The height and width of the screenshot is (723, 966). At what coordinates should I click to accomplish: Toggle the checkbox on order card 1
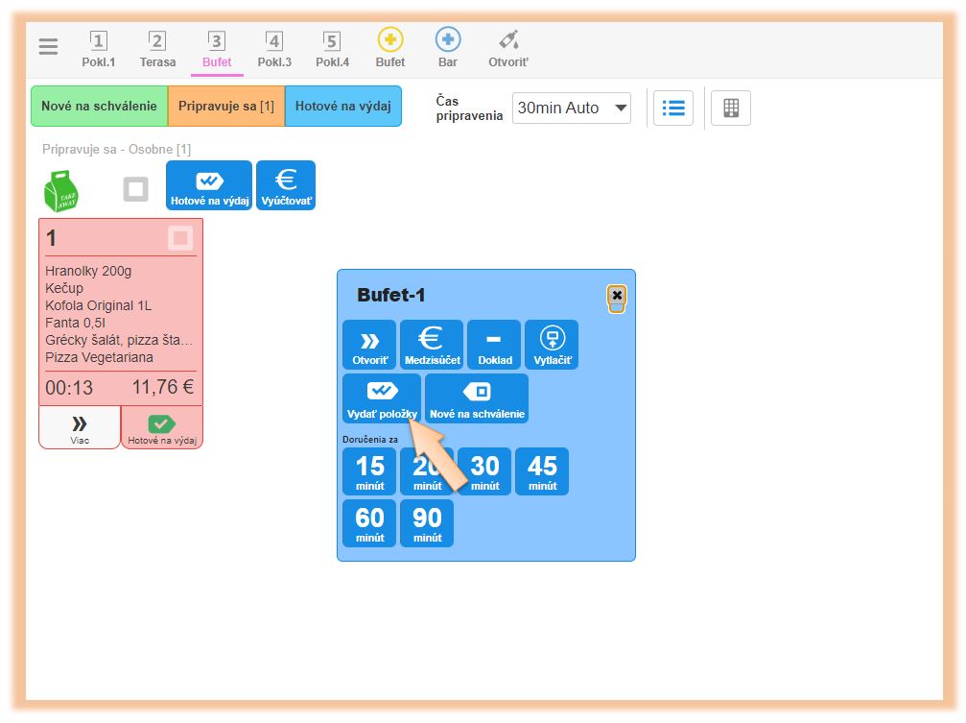point(180,238)
